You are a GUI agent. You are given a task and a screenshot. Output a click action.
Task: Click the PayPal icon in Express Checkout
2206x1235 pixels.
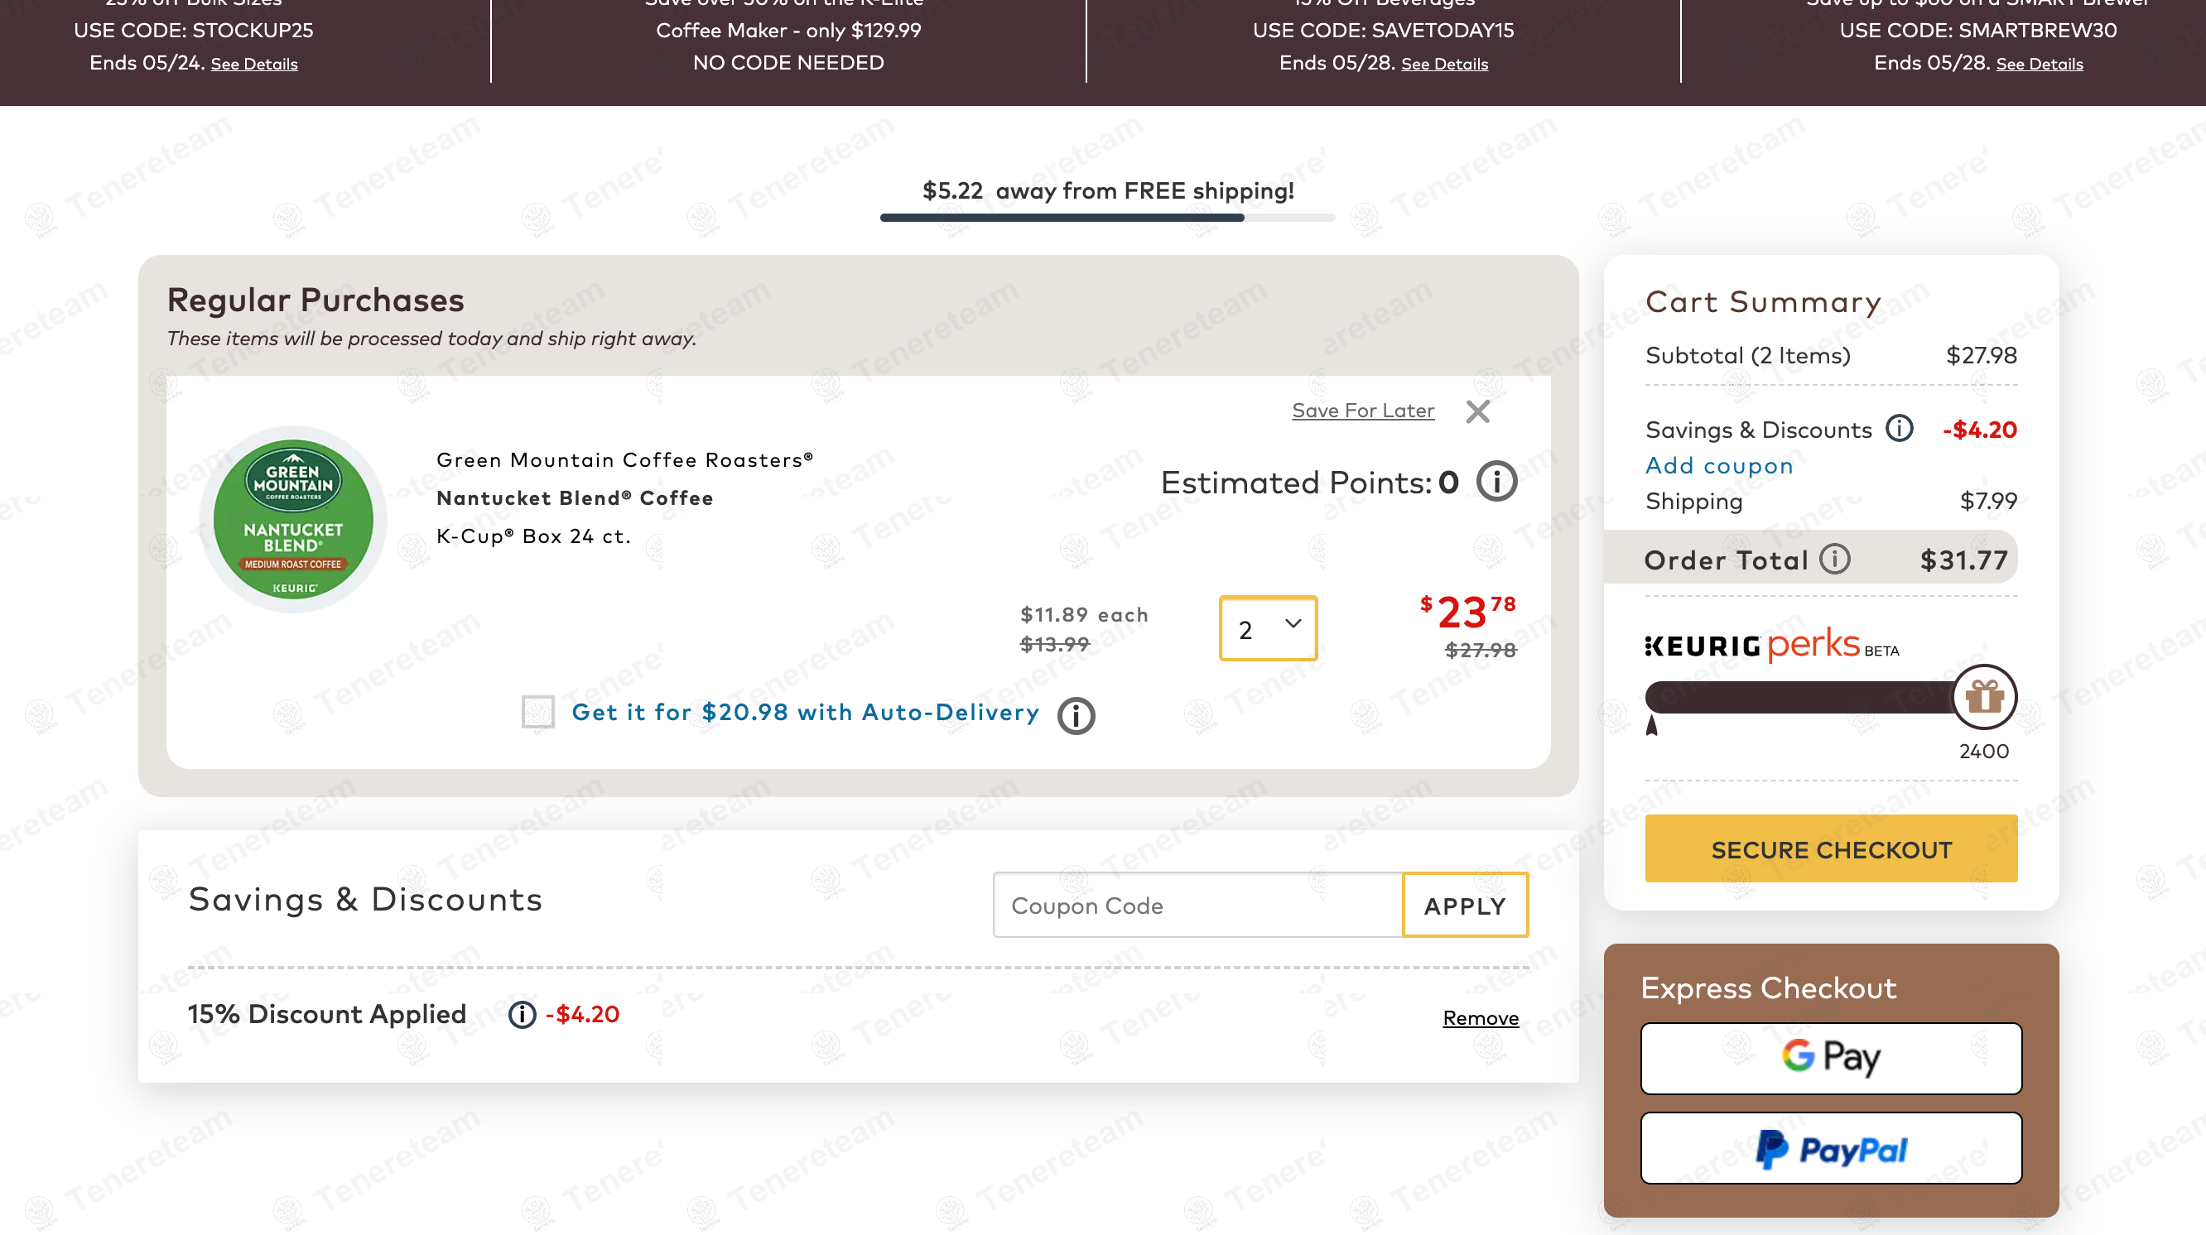tap(1830, 1148)
